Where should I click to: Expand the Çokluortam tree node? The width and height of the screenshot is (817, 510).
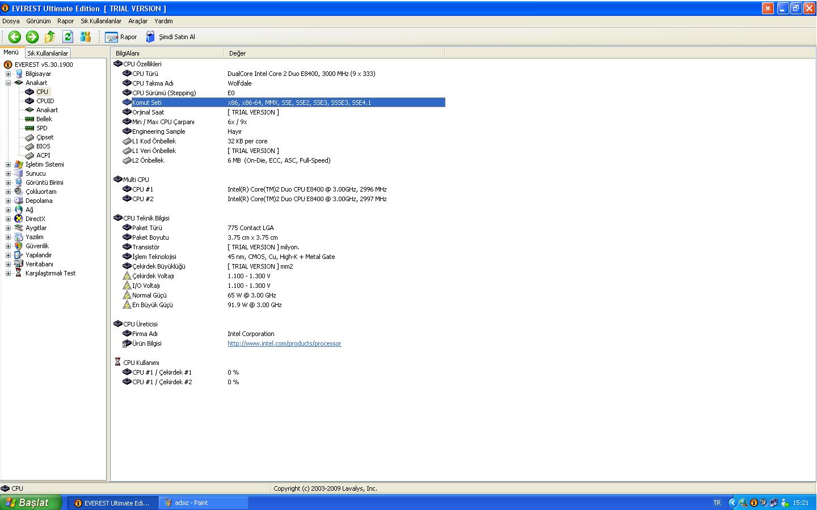click(x=8, y=192)
